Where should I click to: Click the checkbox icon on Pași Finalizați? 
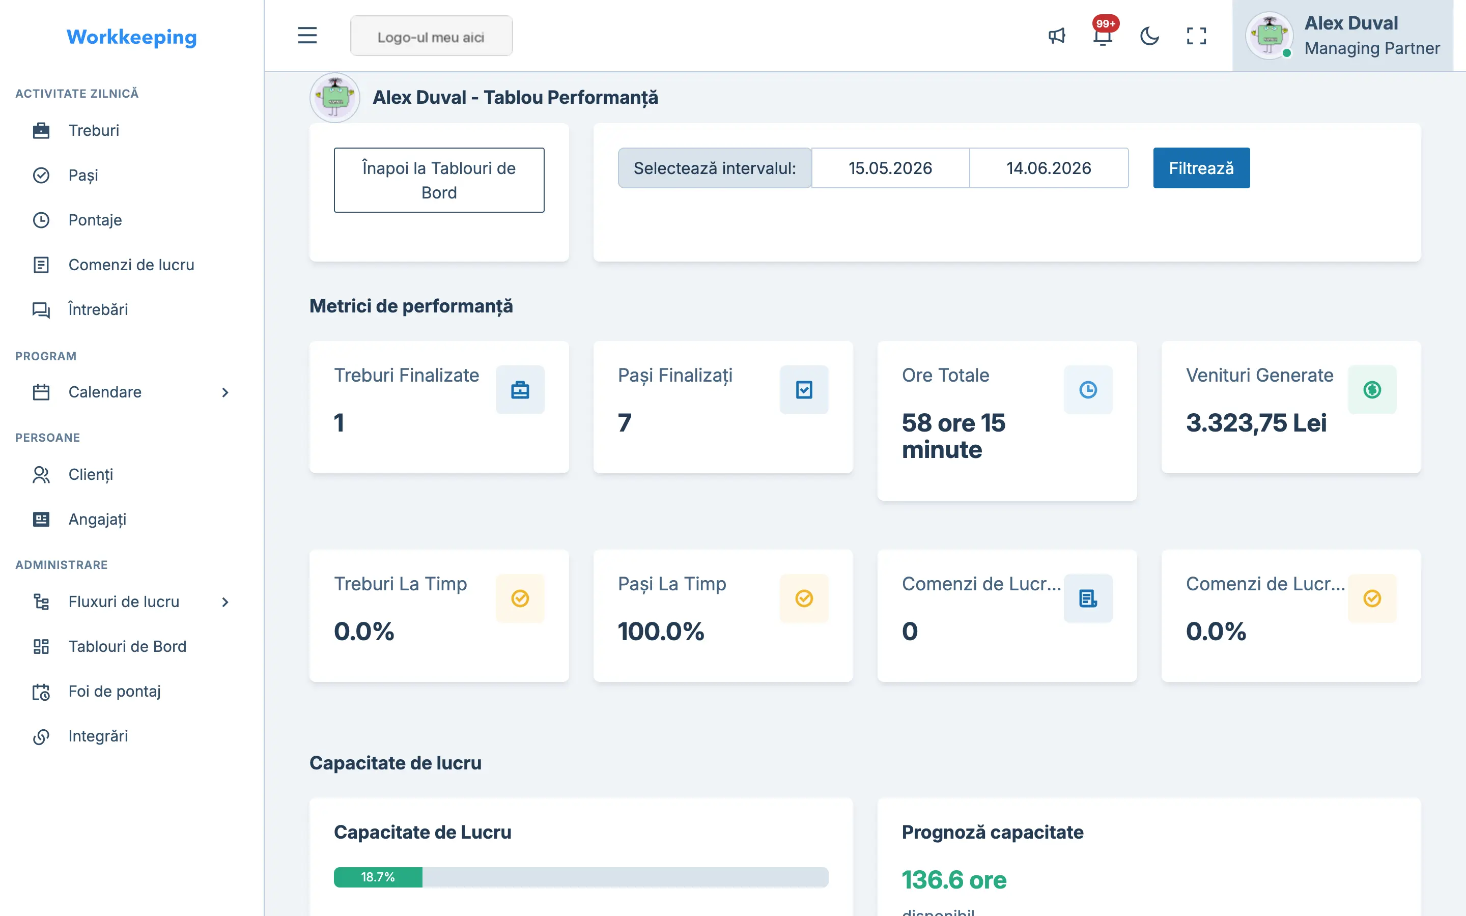(x=804, y=389)
